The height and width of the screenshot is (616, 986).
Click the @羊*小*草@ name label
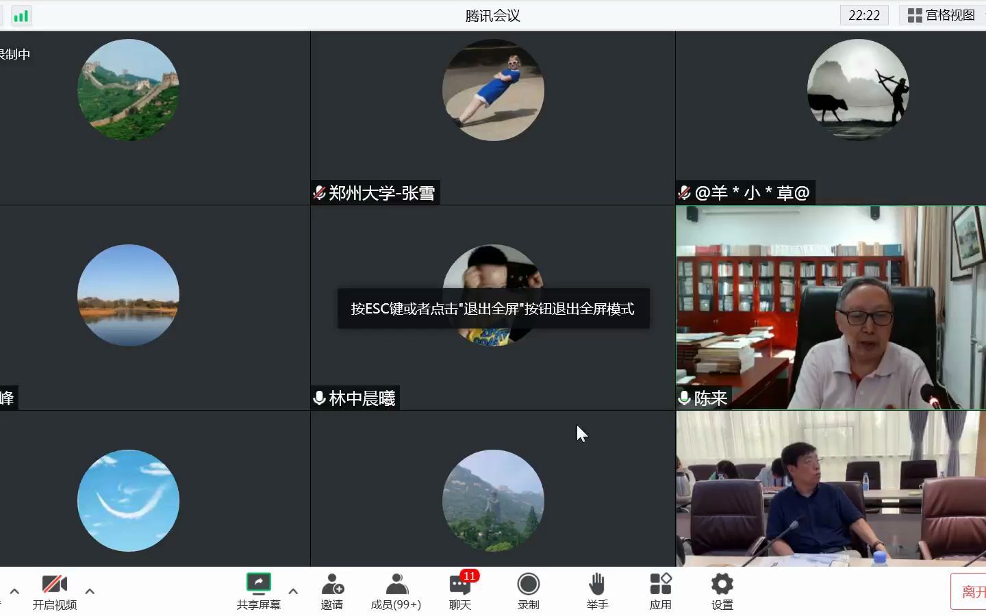[x=752, y=193]
